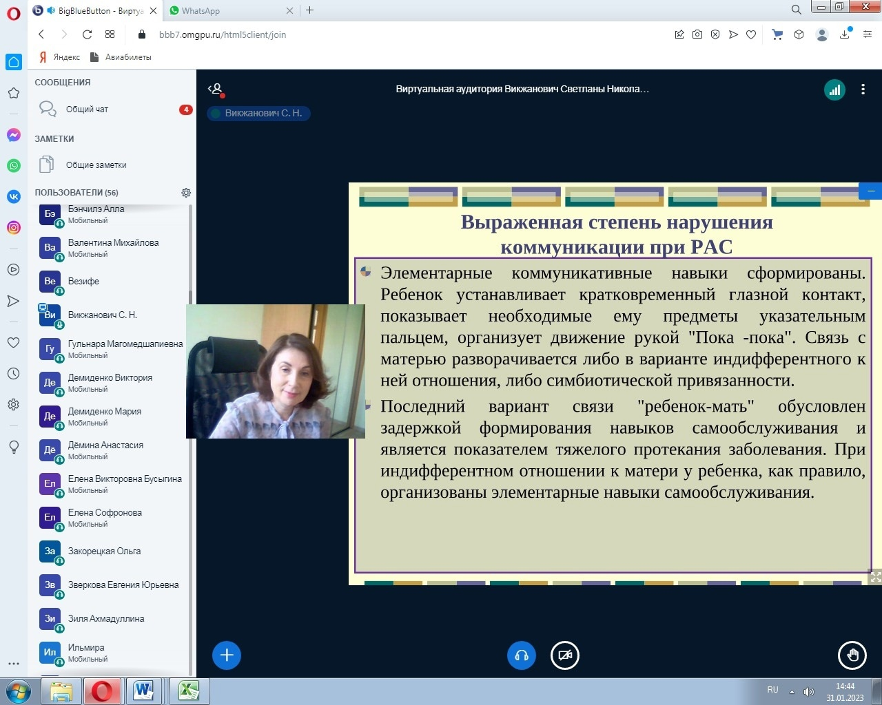Reload the current page
Viewport: 882px width, 705px height.
click(87, 34)
